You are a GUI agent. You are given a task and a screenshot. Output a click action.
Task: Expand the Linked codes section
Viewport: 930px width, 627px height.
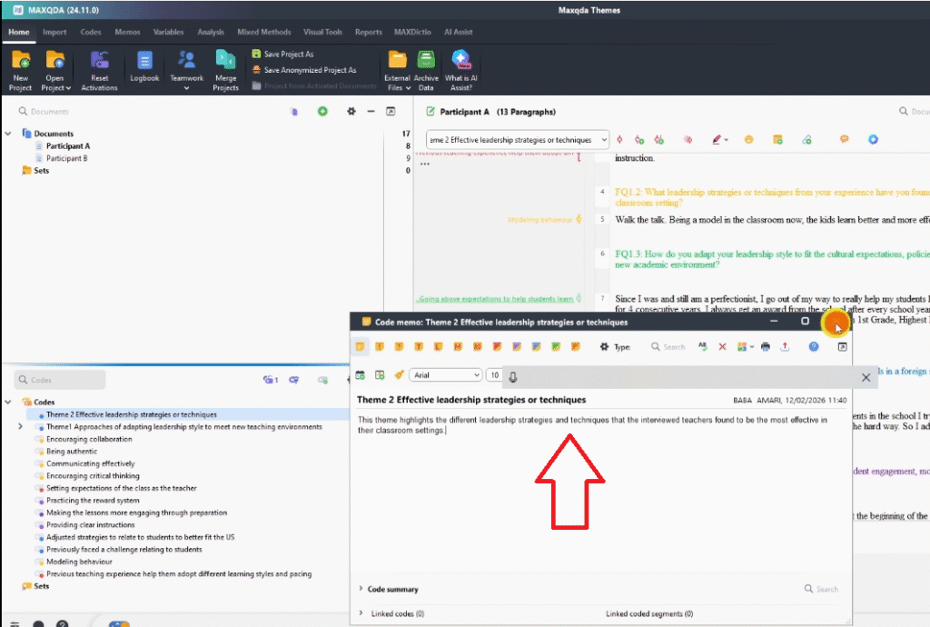click(363, 614)
